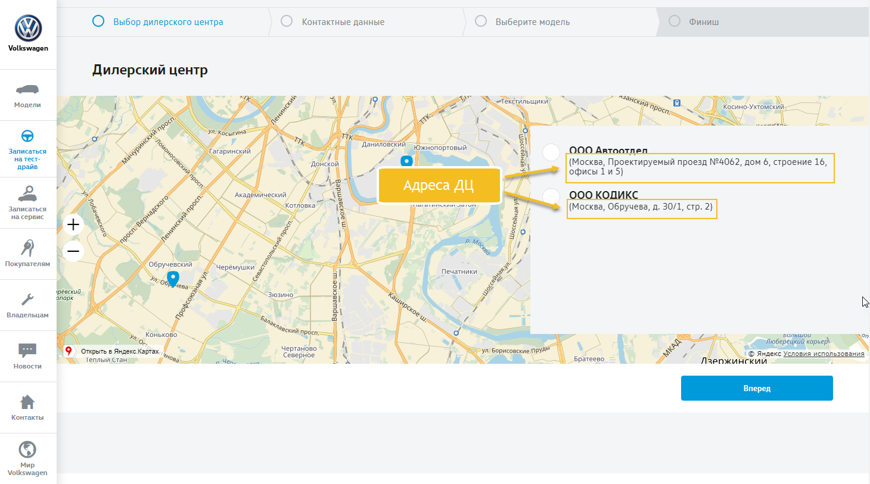The width and height of the screenshot is (870, 484).
Task: Open the test-drive steering wheel icon
Action: (x=27, y=136)
